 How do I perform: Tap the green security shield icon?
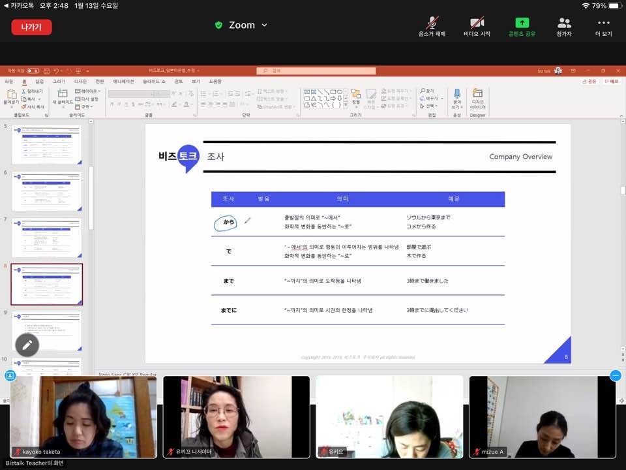[x=219, y=25]
